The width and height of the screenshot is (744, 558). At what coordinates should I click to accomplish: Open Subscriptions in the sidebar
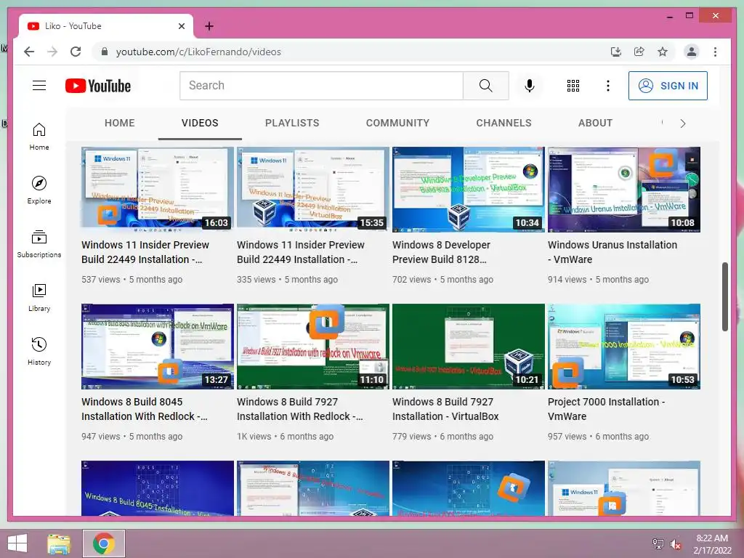click(x=39, y=244)
